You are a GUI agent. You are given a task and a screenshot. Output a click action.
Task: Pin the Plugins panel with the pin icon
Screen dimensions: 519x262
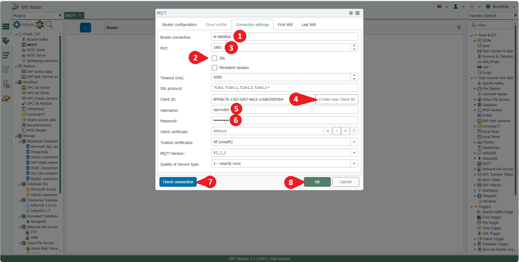click(60, 16)
